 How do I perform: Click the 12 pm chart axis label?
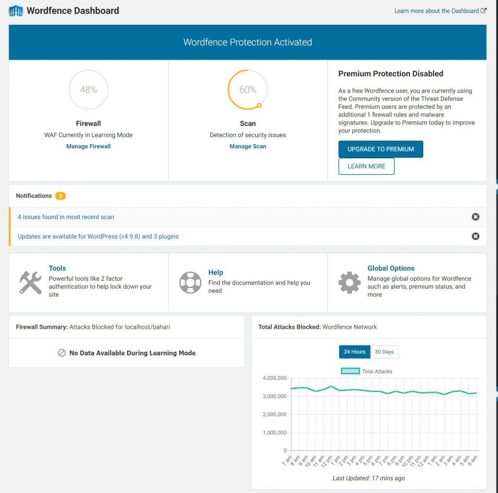pyautogui.click(x=327, y=461)
